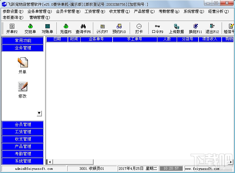This screenshot has width=235, height=173.
Task: Click the 充值F5 recharge icon
Action: 66,29
